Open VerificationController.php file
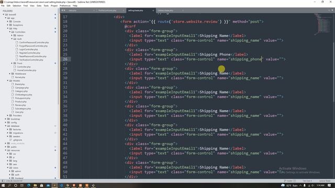Screen dimensions: 335x188 pyautogui.click(x=31, y=60)
